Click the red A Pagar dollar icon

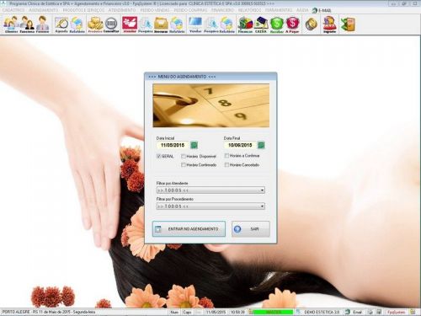pos(292,24)
